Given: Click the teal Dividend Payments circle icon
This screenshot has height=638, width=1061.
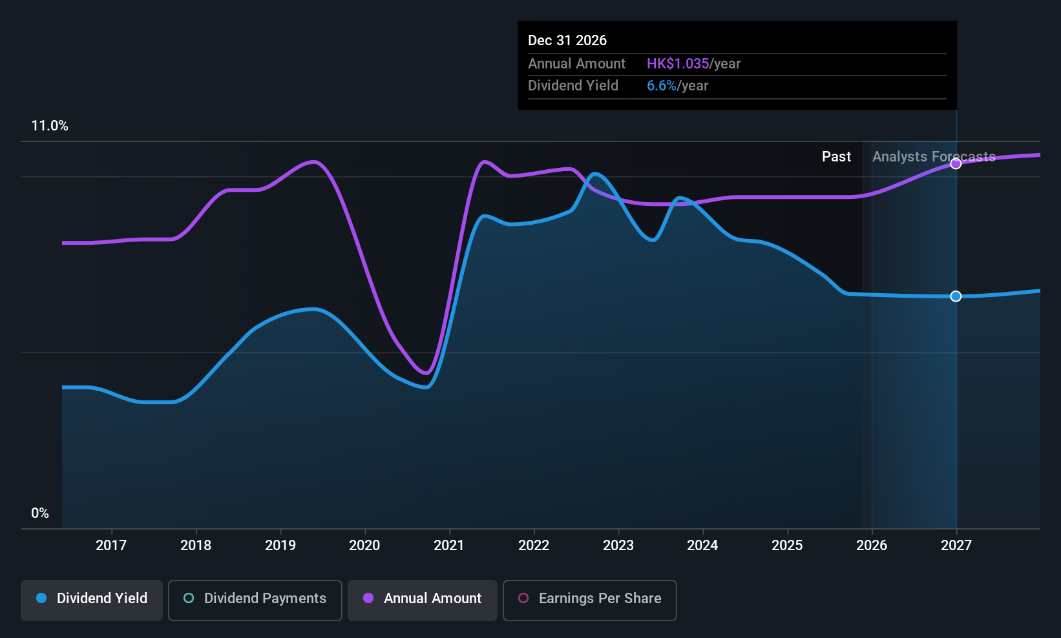Looking at the screenshot, I should point(189,599).
